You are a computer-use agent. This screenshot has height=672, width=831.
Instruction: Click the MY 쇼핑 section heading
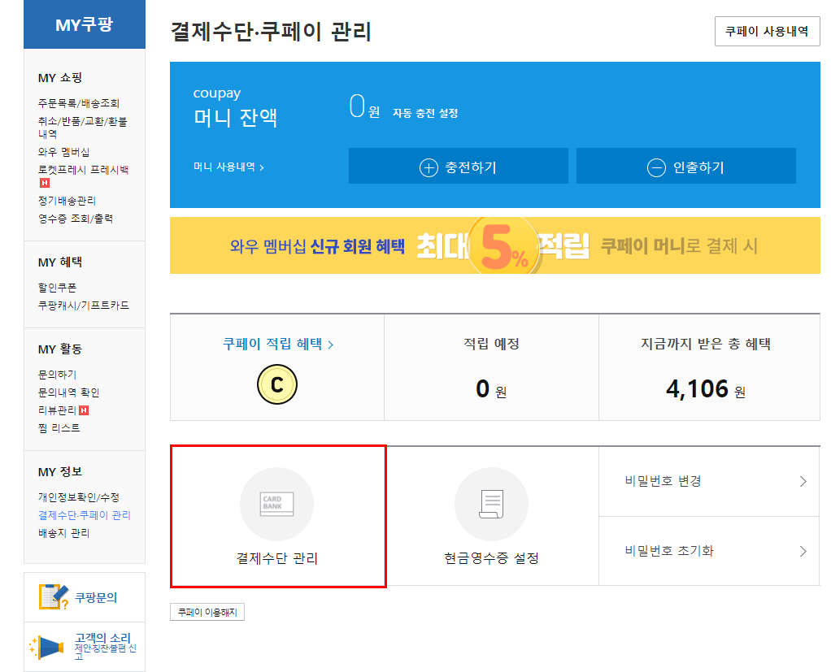[x=60, y=78]
